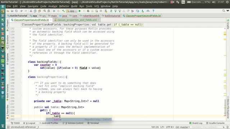Open the Analyze menu
The height and width of the screenshot is (129, 230).
(x=53, y=6)
